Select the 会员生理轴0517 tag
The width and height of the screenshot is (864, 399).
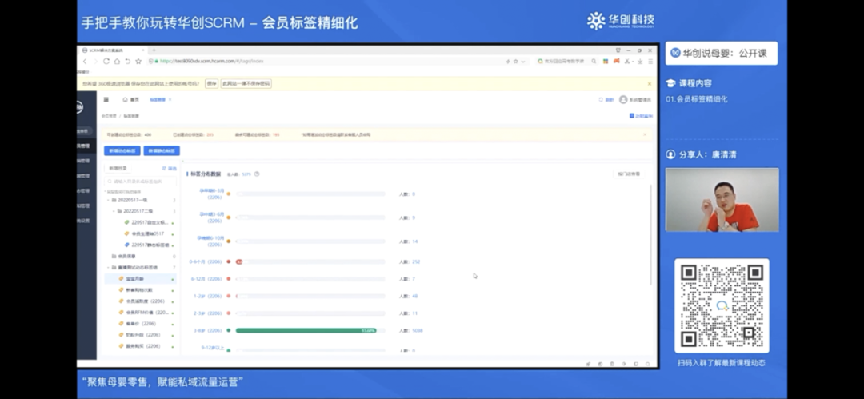click(x=145, y=233)
